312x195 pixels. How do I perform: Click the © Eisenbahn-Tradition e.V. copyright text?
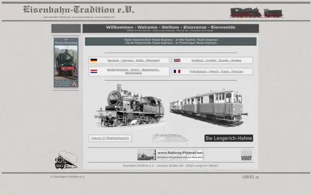(68, 177)
